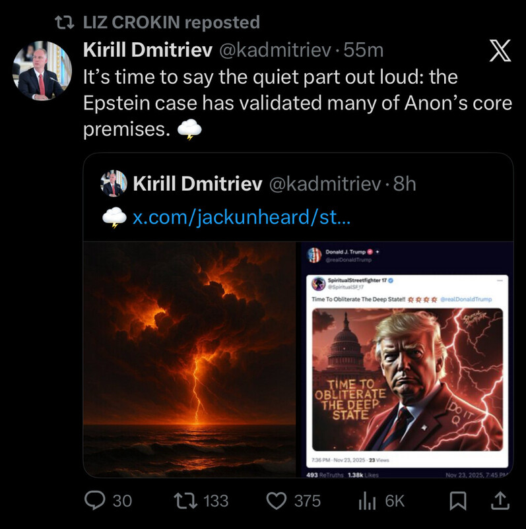526x529 pixels.
Task: Like the post with heart icon
Action: pyautogui.click(x=276, y=501)
